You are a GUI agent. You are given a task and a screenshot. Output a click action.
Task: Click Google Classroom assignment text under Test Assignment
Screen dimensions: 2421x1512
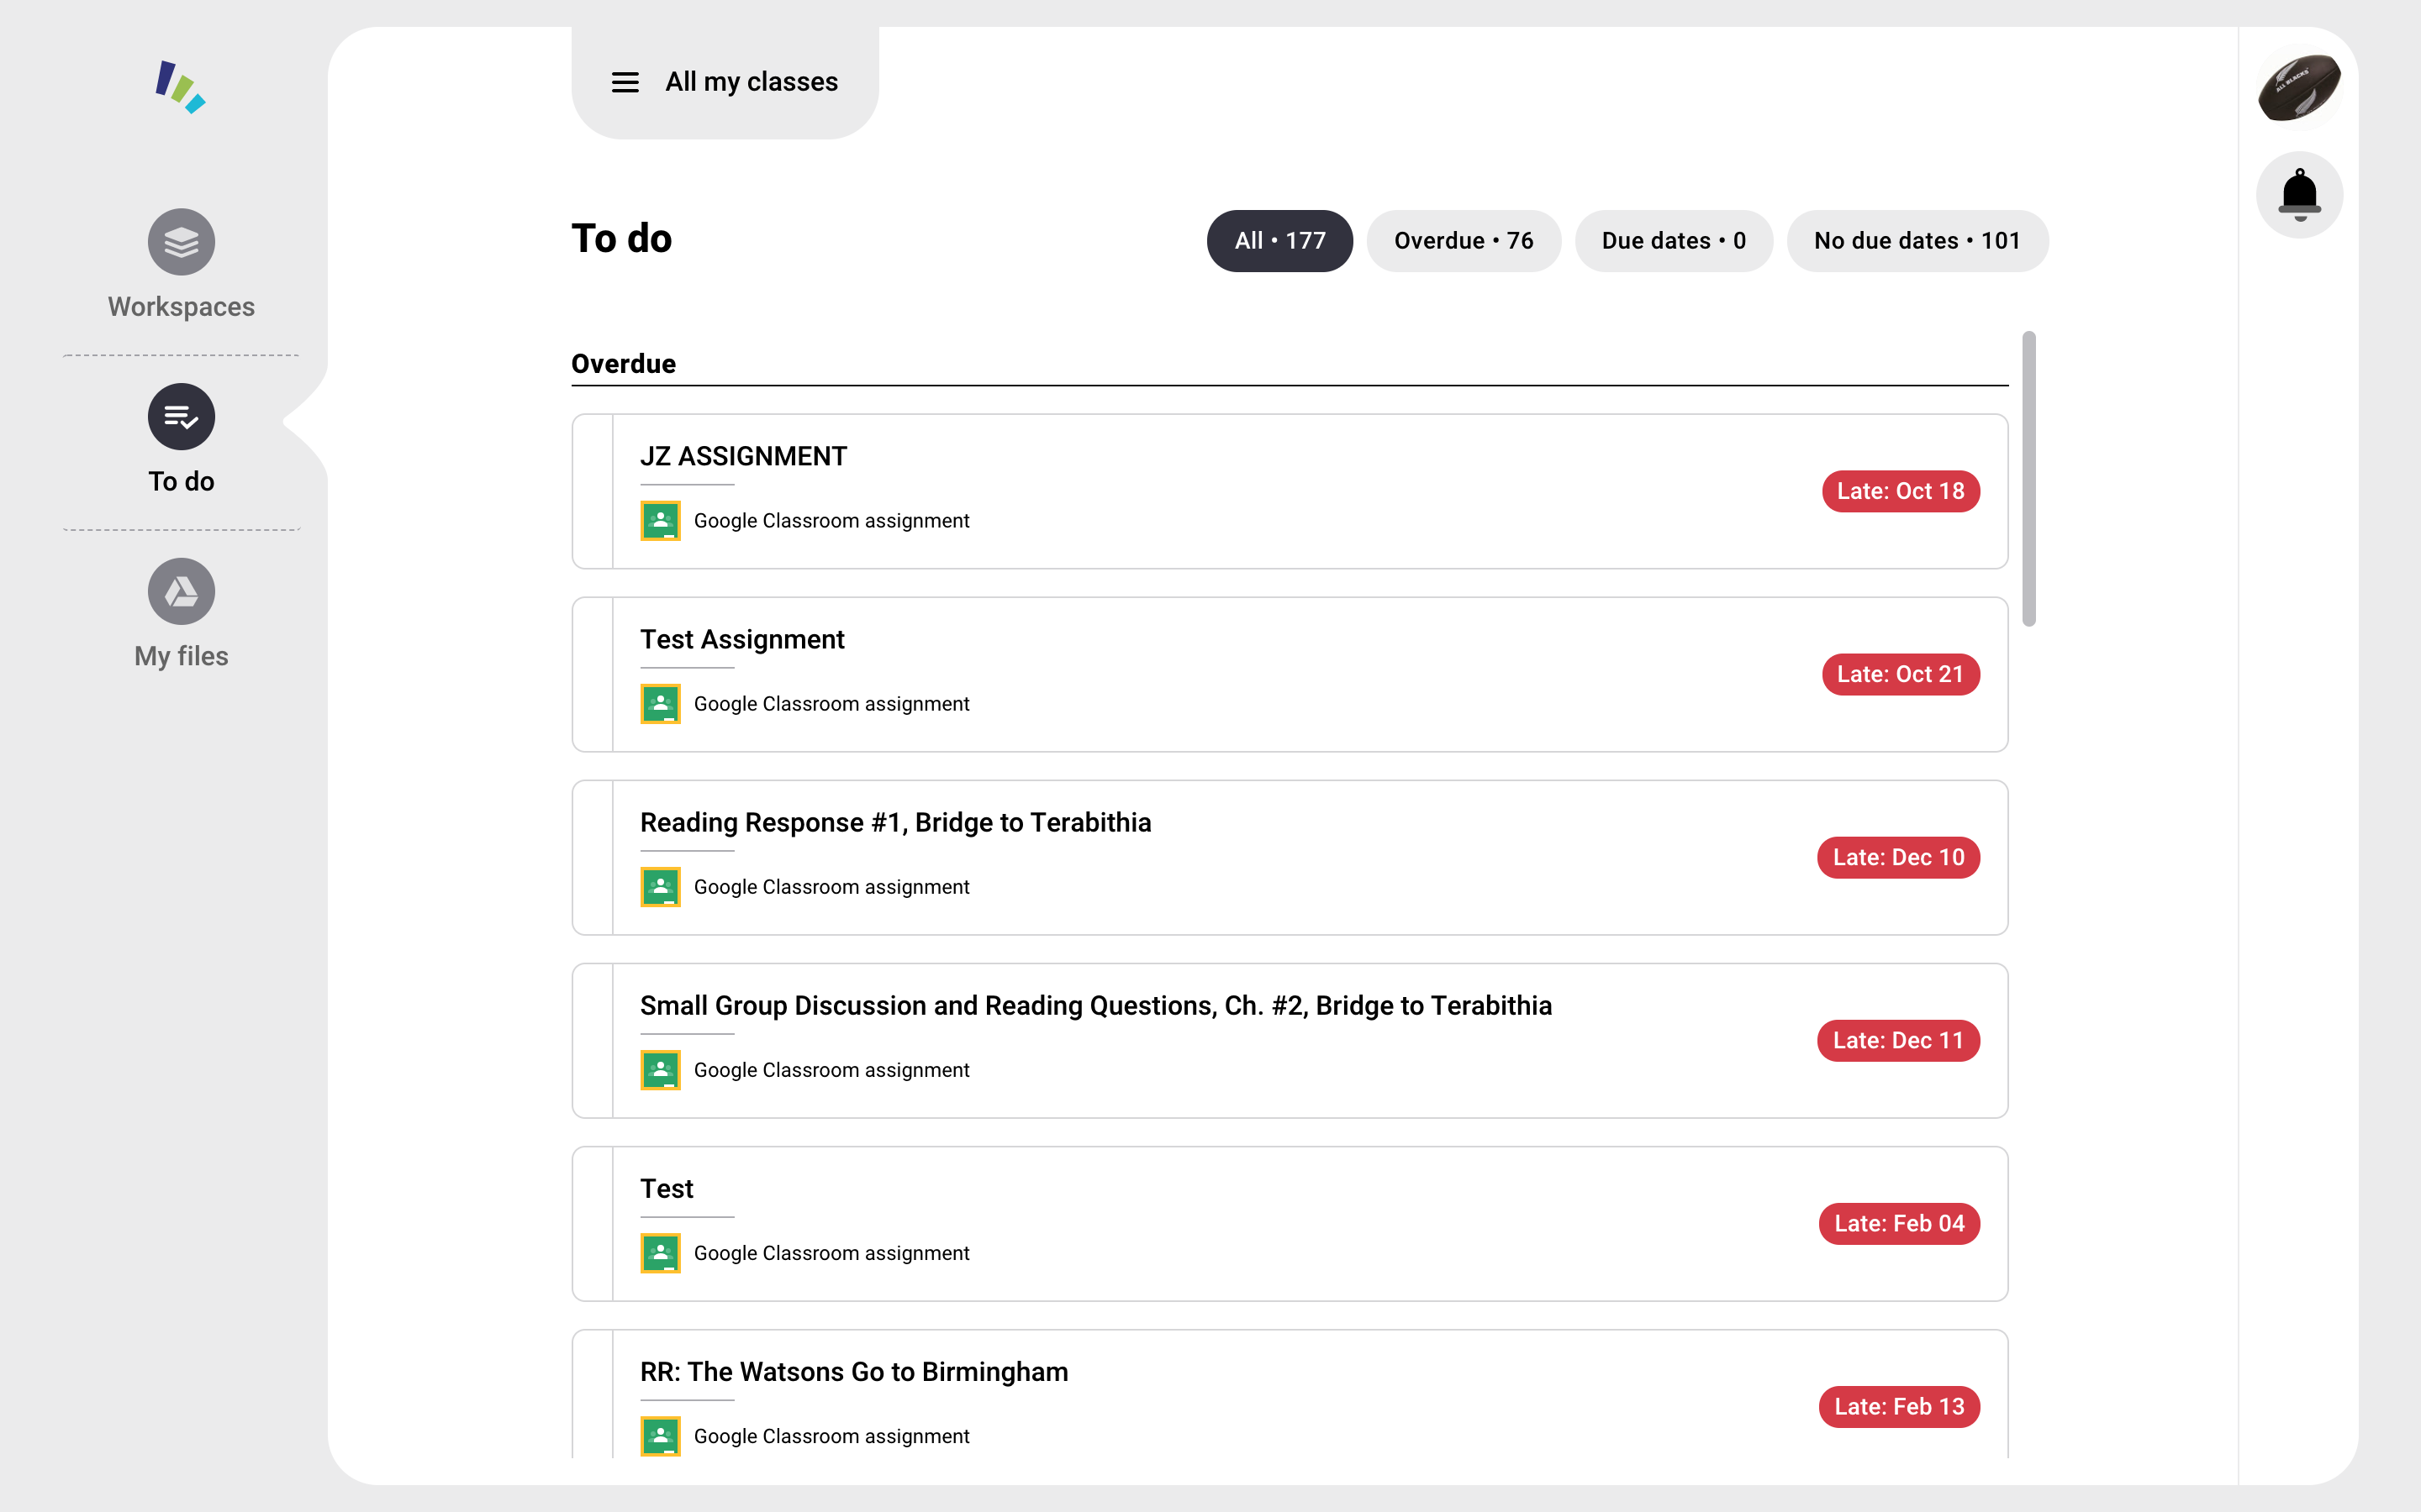pos(831,704)
